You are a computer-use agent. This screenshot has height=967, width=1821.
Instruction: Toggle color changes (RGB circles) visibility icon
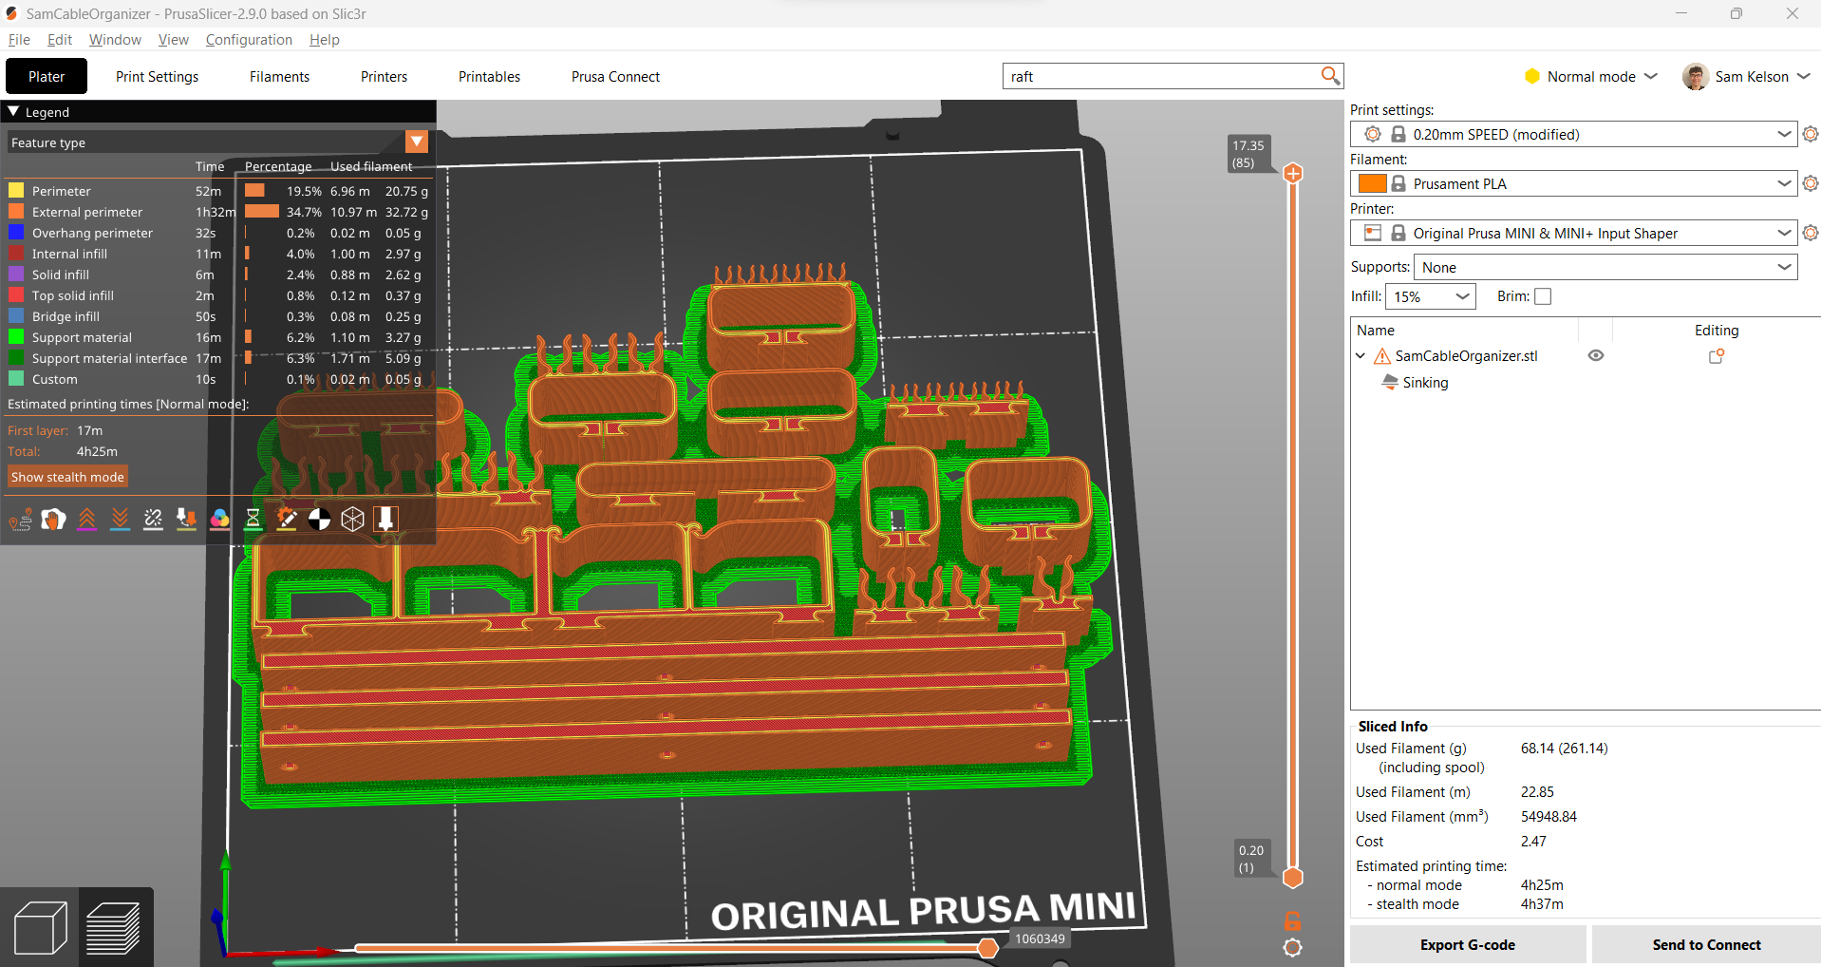220,519
